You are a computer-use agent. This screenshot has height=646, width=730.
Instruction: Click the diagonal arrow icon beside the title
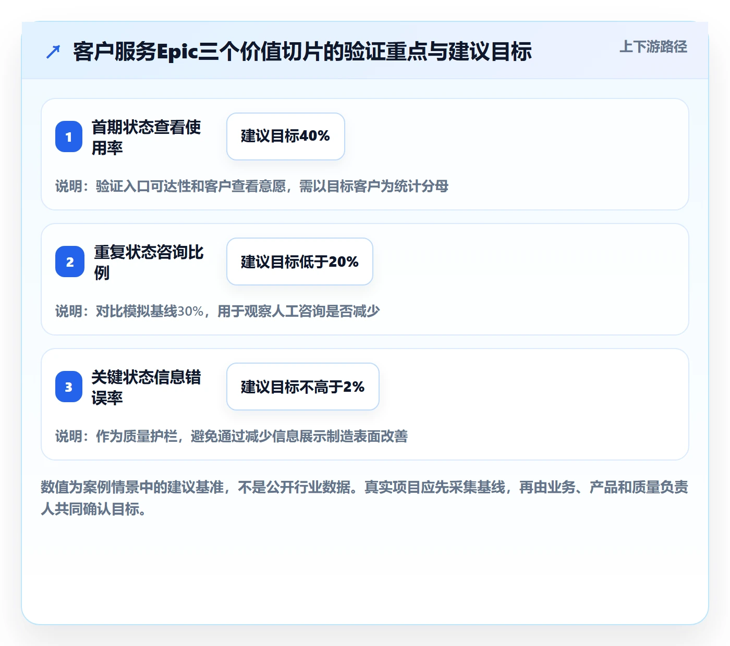tap(53, 52)
